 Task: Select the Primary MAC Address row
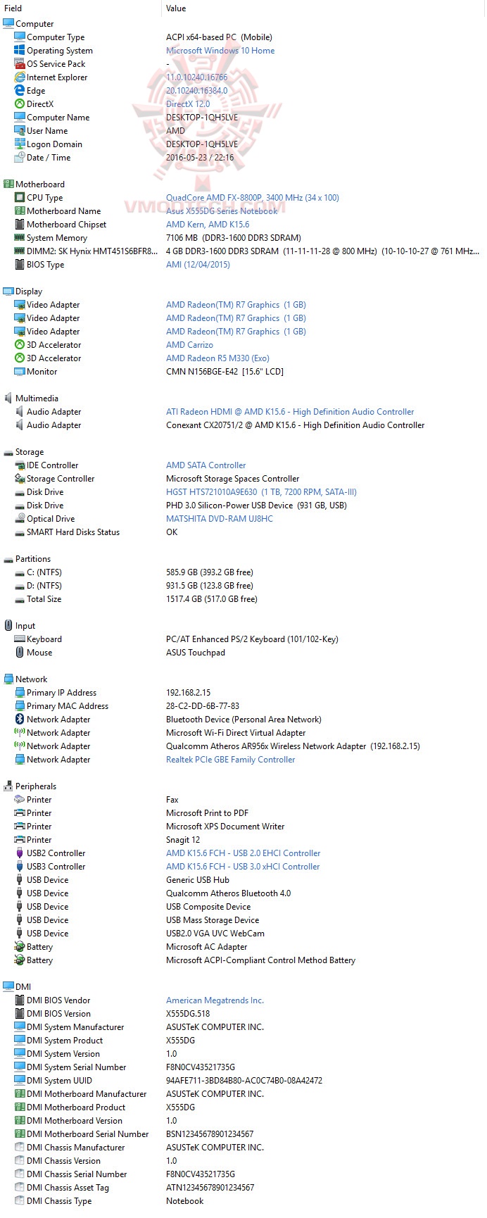tap(243, 706)
